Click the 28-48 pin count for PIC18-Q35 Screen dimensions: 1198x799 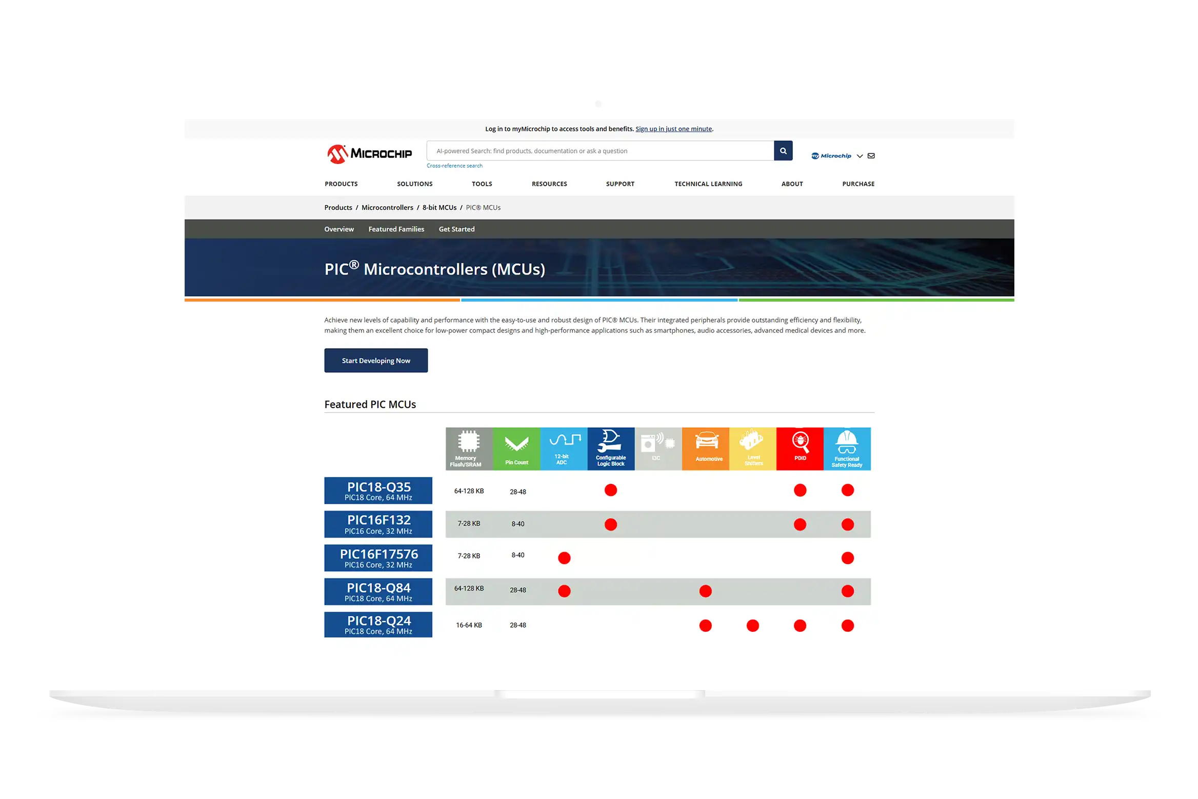(518, 492)
